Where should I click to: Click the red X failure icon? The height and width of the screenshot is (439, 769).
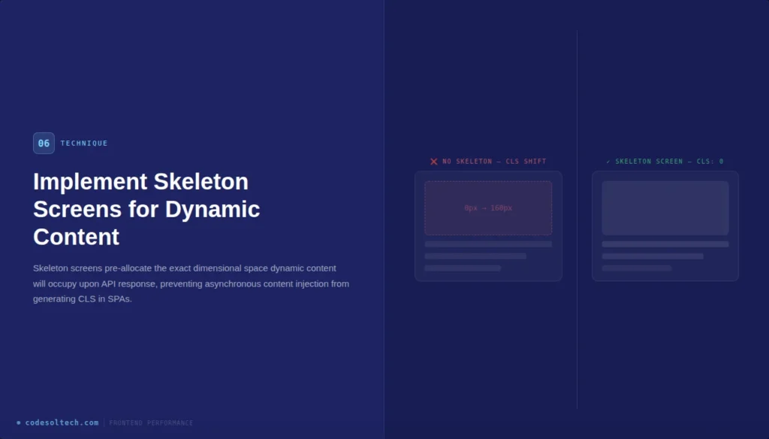point(434,161)
